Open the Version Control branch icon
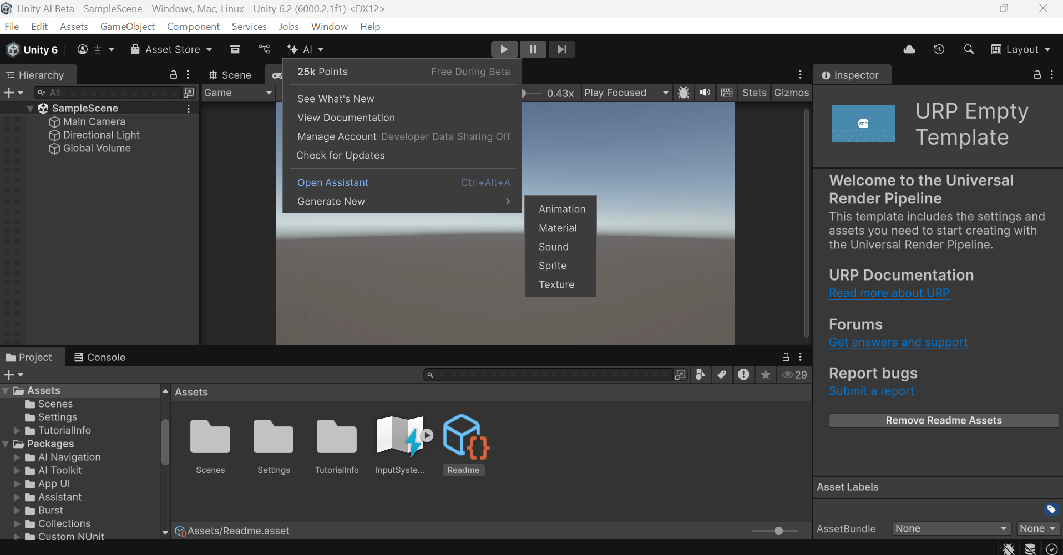This screenshot has width=1063, height=555. (264, 49)
